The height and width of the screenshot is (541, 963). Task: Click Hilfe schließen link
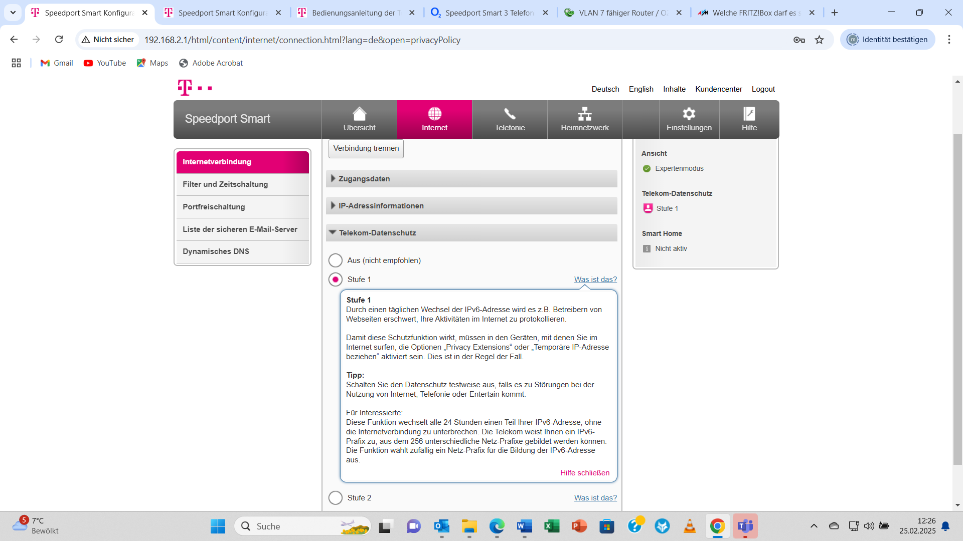coord(585,473)
